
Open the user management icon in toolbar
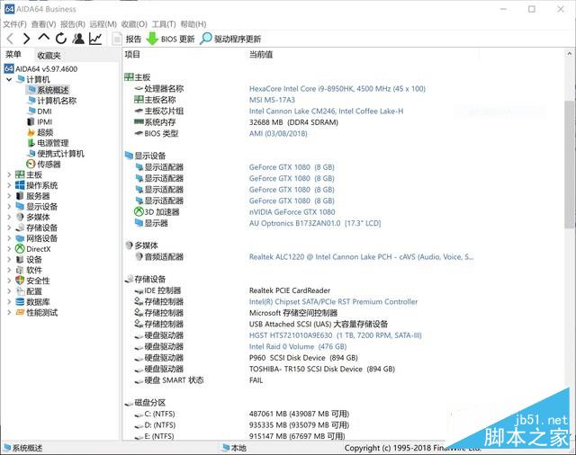pyautogui.click(x=78, y=39)
